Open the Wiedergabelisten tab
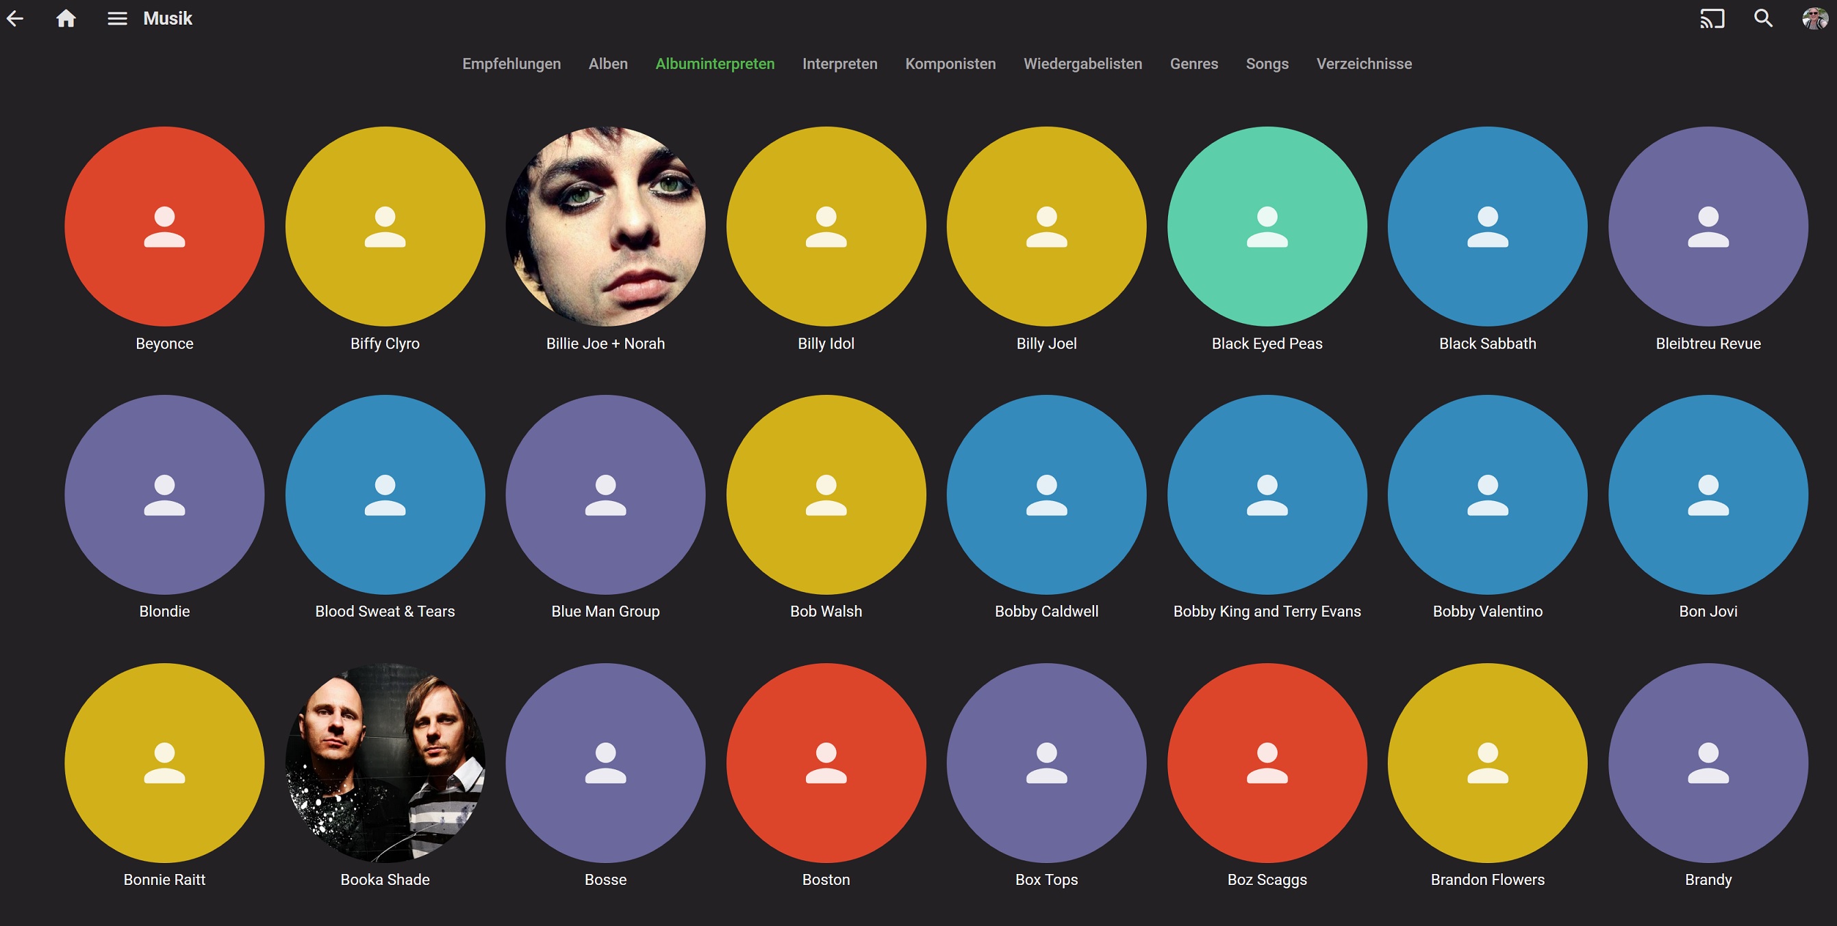The height and width of the screenshot is (926, 1837). tap(1082, 64)
